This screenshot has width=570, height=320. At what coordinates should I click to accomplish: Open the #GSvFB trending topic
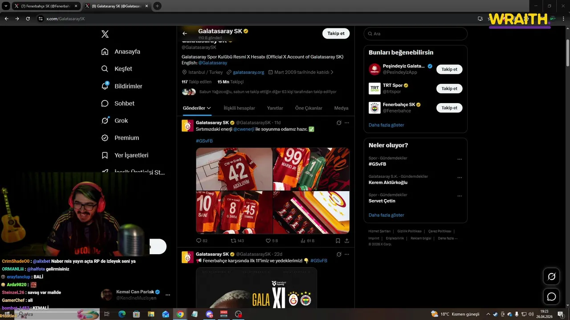coord(377,164)
